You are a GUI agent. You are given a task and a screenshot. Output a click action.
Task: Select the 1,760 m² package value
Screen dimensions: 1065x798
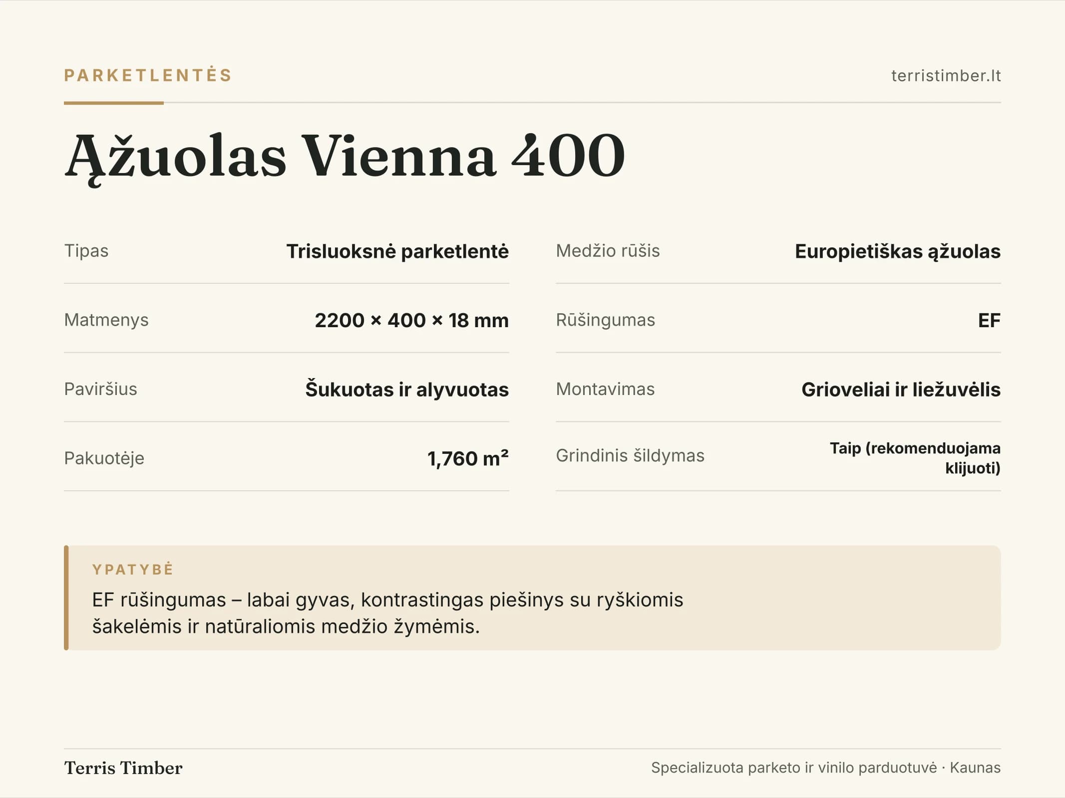tap(468, 458)
